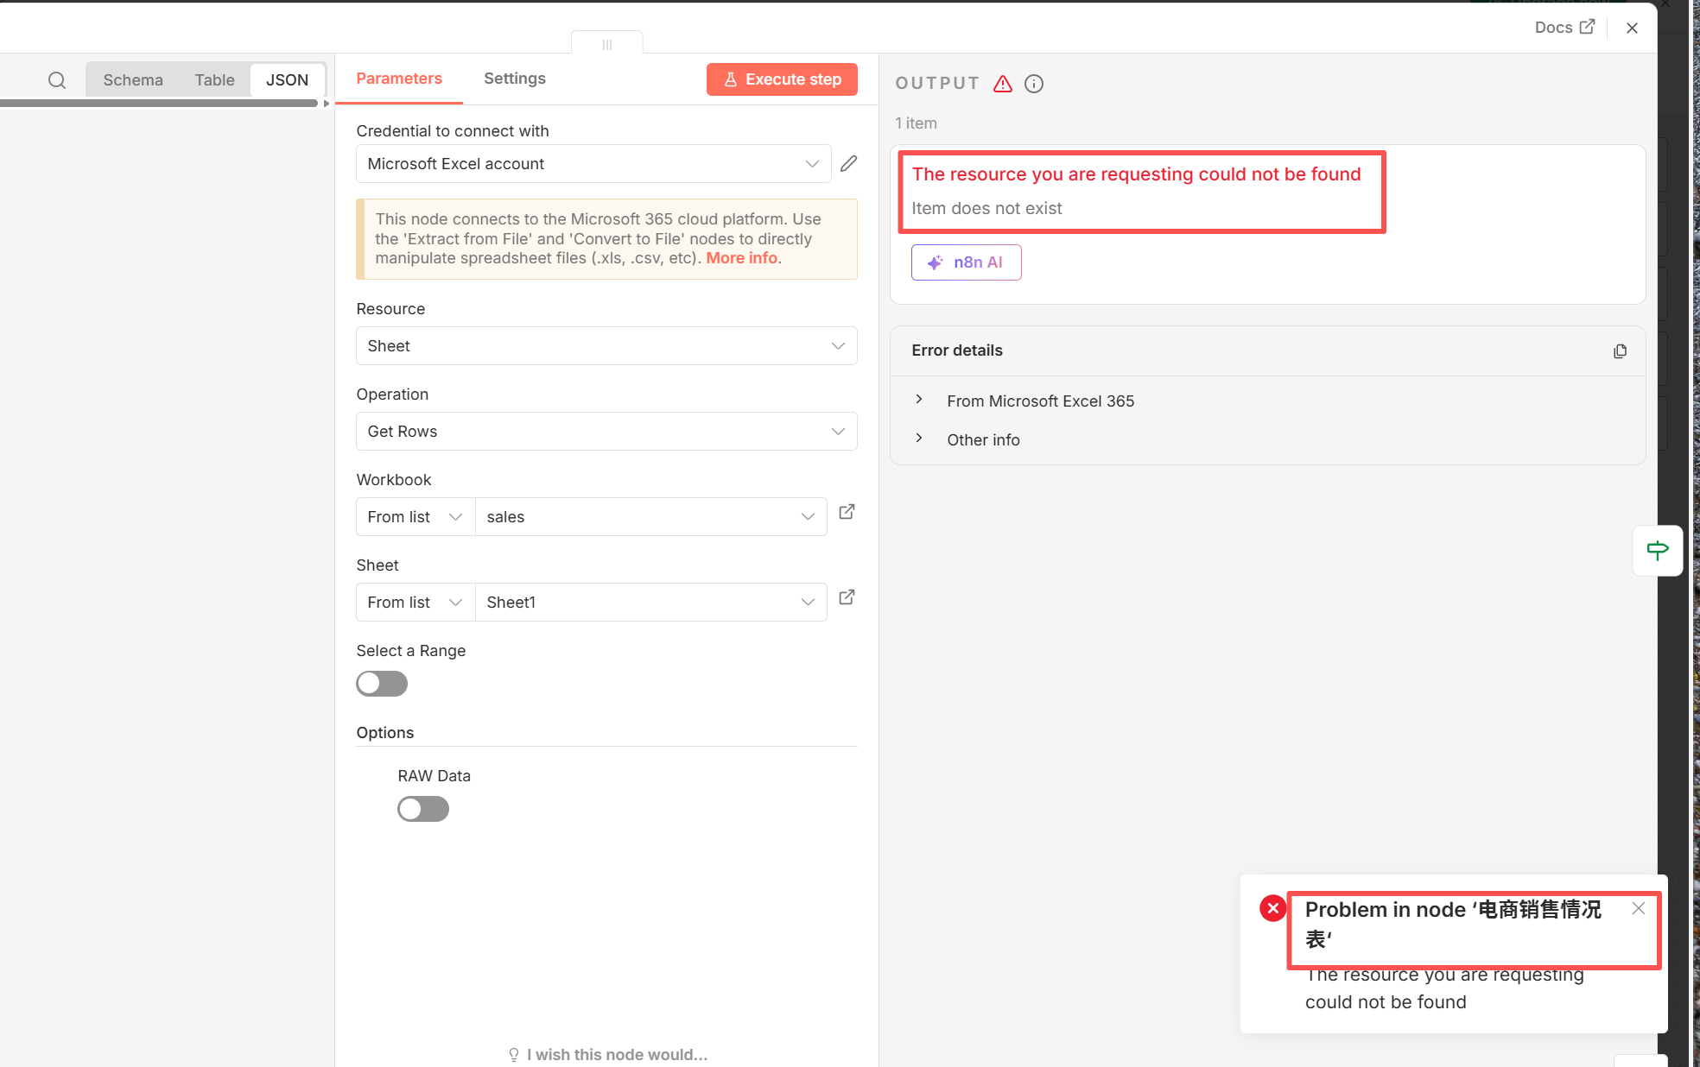Switch input view to Table tab
This screenshot has height=1067, width=1700.
click(214, 80)
